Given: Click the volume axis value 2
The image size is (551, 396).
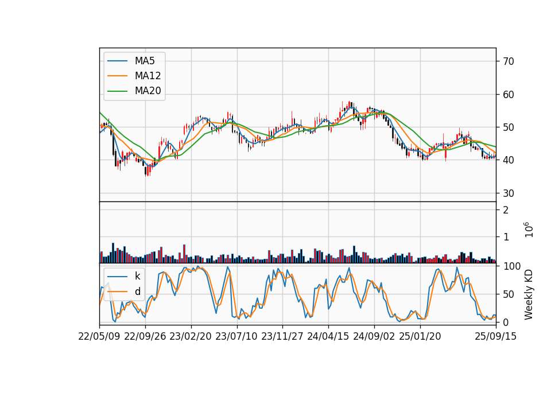Looking at the screenshot, I should point(506,210).
